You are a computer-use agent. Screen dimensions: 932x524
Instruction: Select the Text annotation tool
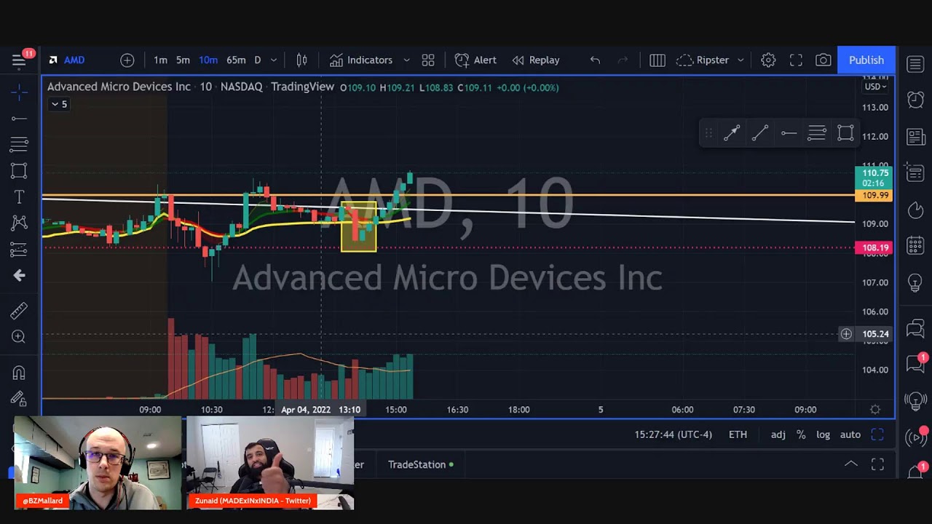tap(19, 197)
